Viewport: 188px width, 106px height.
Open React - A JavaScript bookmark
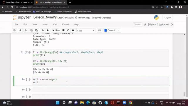point(43,12)
